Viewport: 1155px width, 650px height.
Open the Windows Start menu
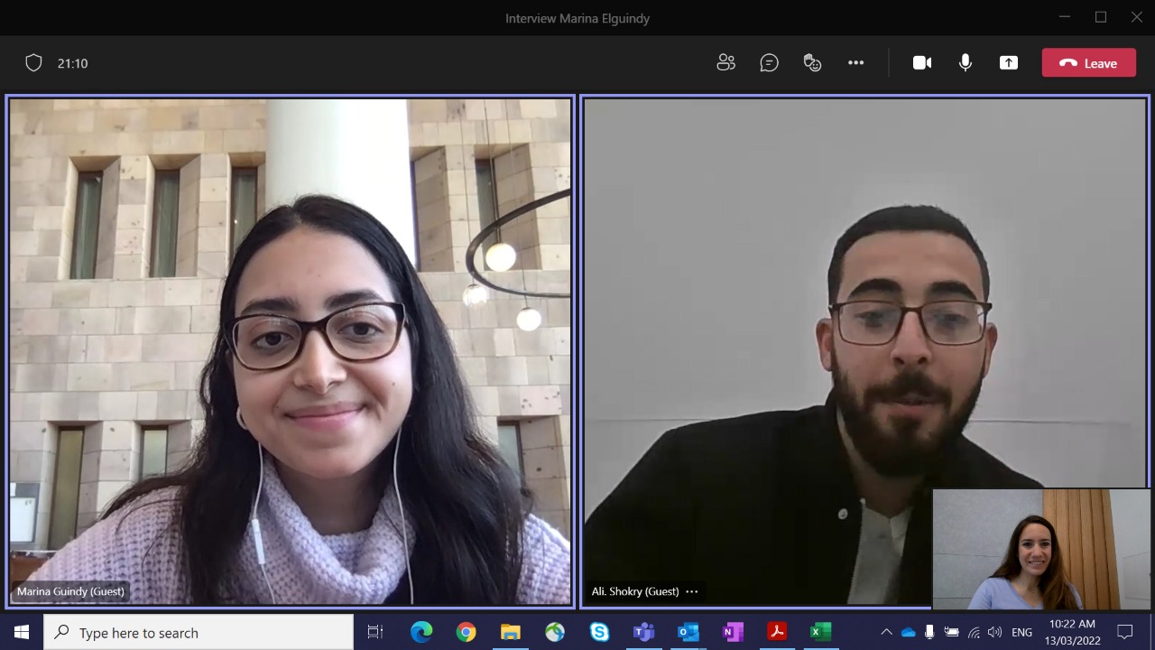click(x=22, y=632)
